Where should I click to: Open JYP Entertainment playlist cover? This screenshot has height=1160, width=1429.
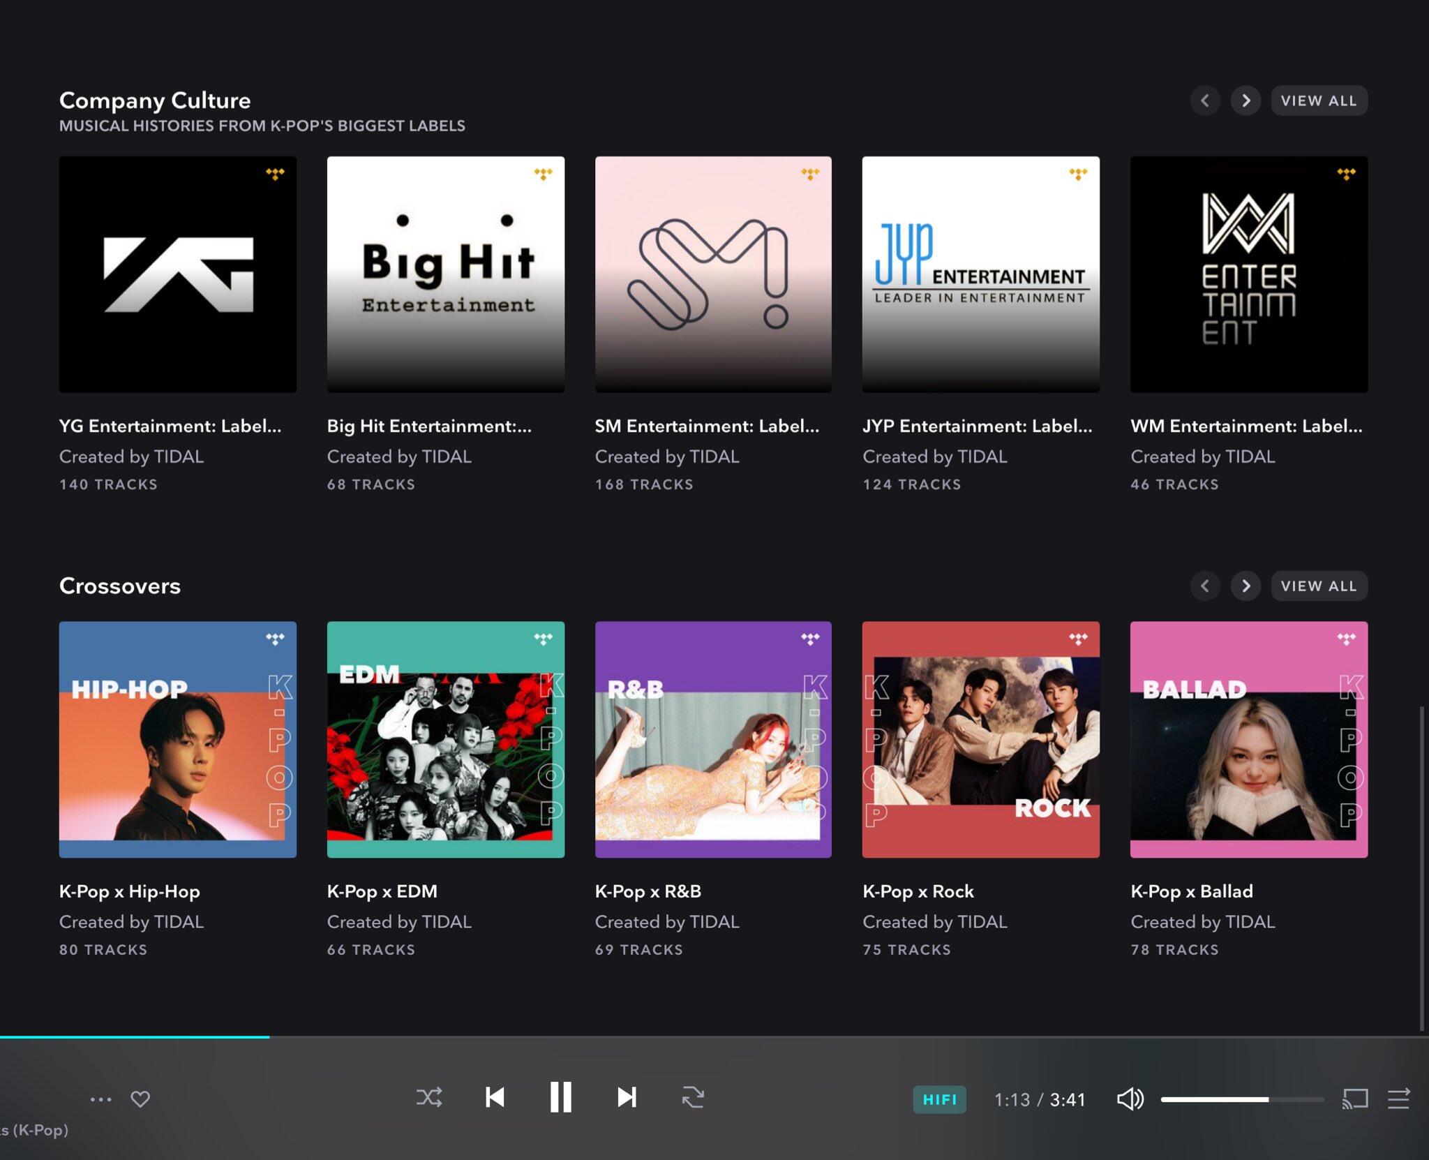point(981,274)
